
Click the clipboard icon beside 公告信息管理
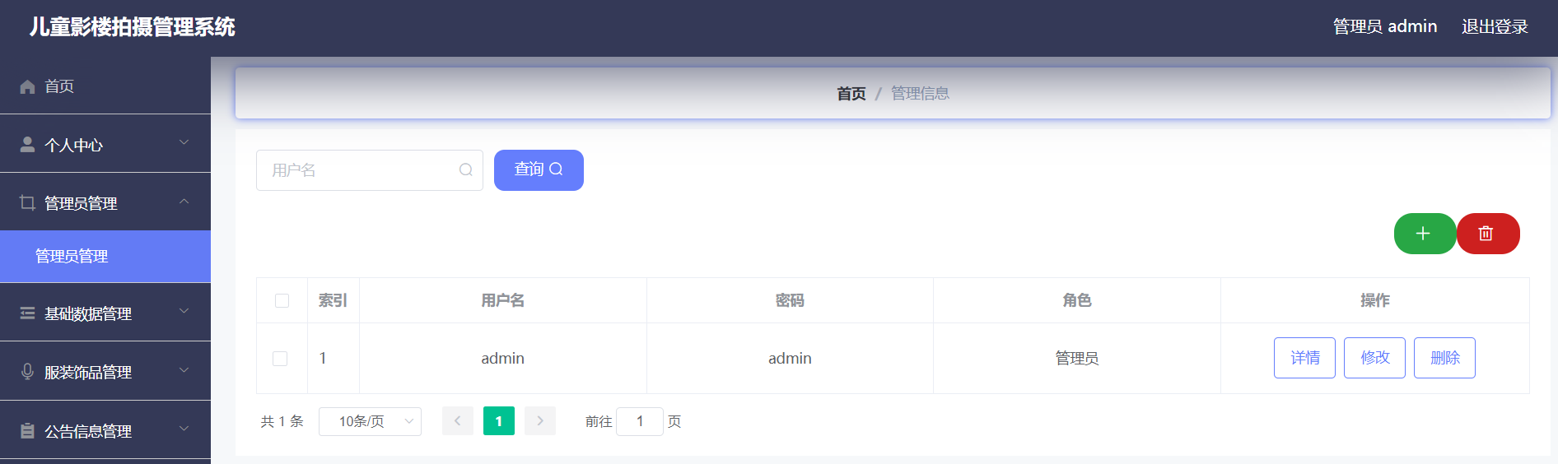click(x=27, y=431)
